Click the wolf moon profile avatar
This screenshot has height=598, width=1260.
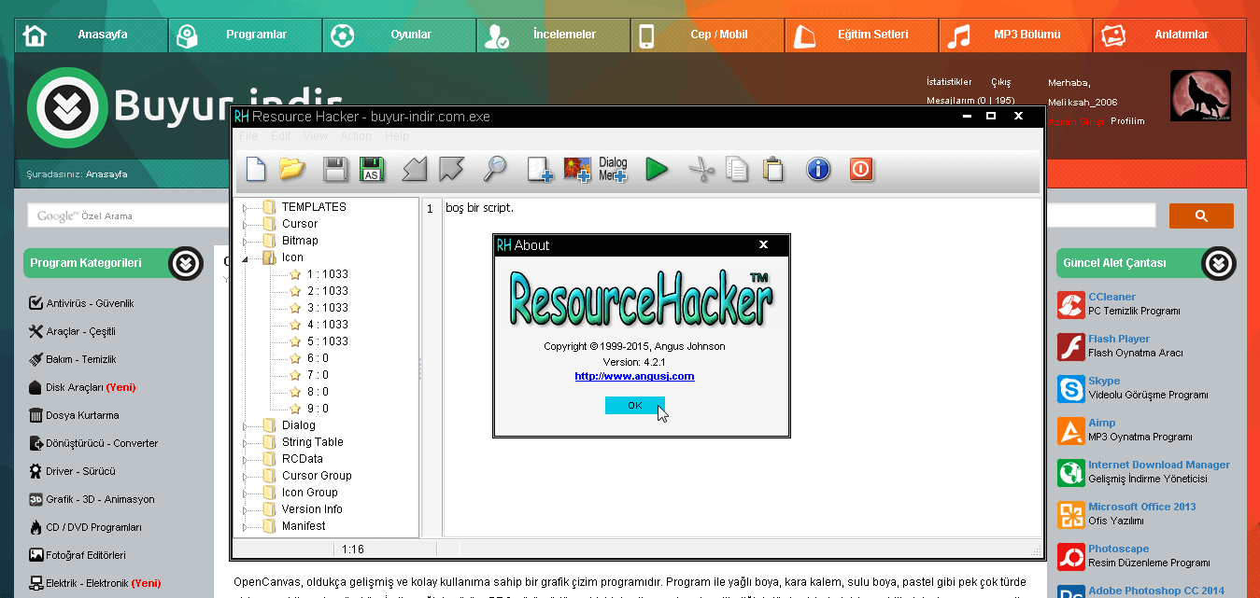[x=1200, y=96]
